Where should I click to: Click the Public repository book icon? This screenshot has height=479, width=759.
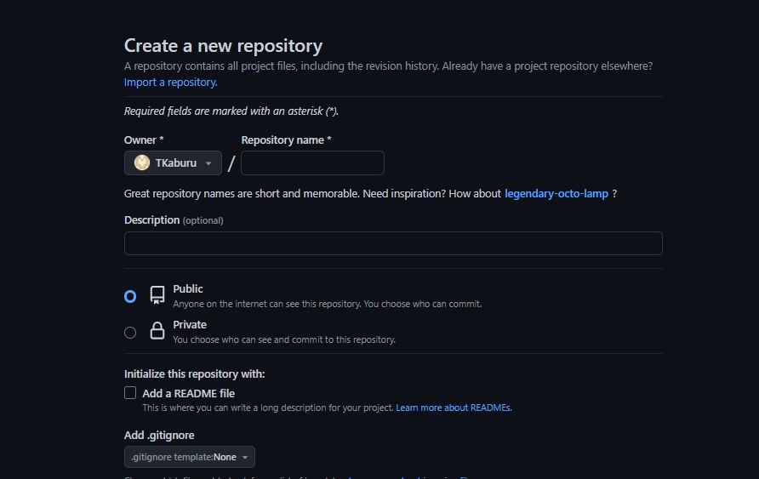[157, 294]
